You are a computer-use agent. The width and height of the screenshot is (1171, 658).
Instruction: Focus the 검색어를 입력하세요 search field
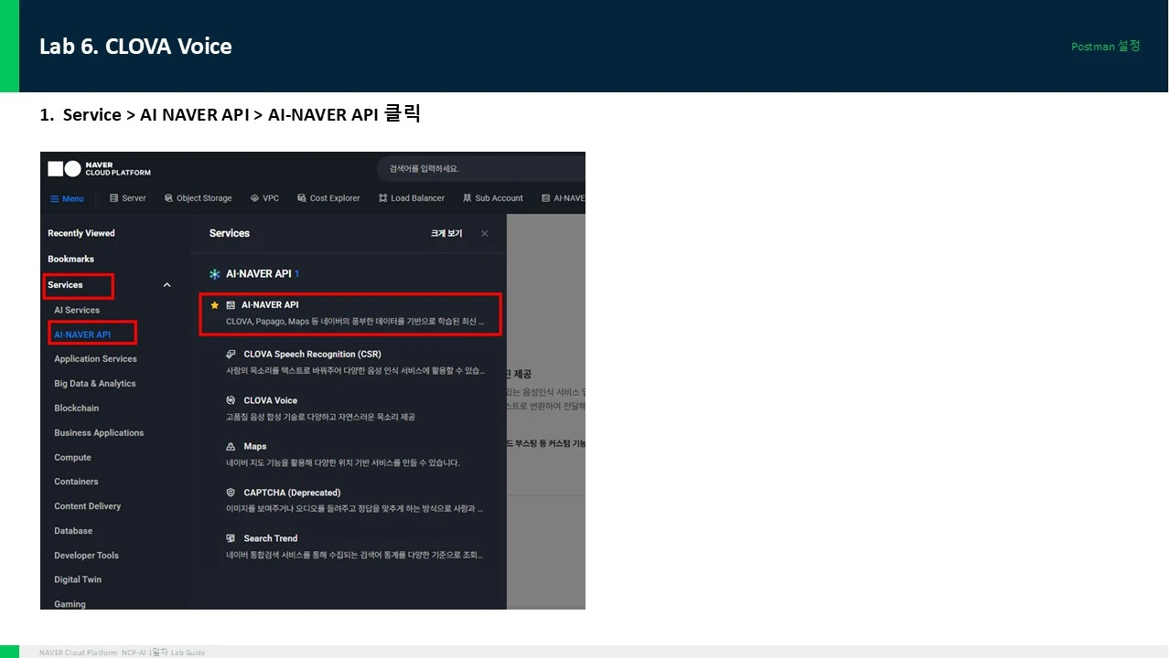(x=480, y=168)
